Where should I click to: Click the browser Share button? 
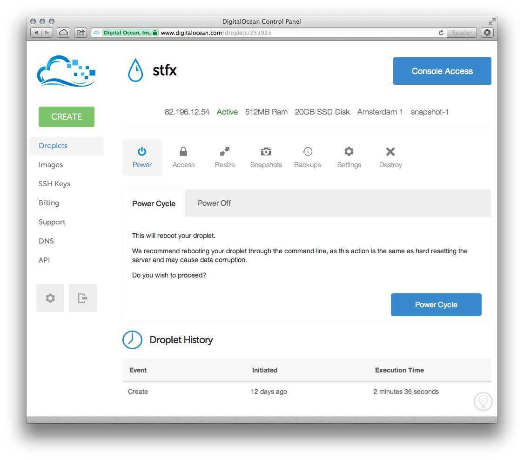81,33
